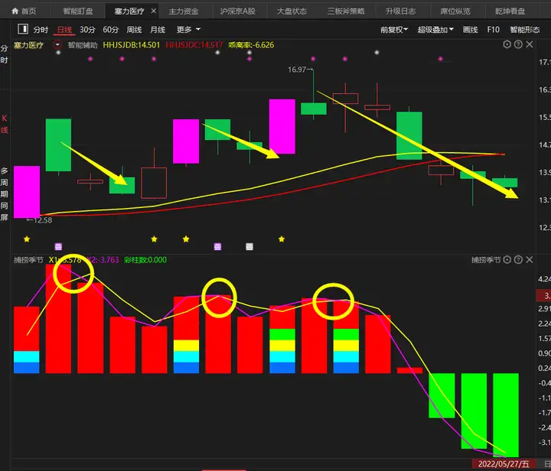Viewport: 551px width, 471px height.
Task: Open the 超级叠加 overlay dropdown
Action: point(437,30)
